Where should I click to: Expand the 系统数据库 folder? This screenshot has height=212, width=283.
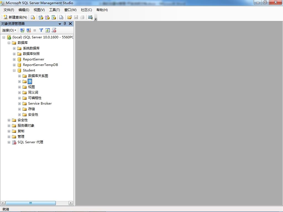point(14,48)
